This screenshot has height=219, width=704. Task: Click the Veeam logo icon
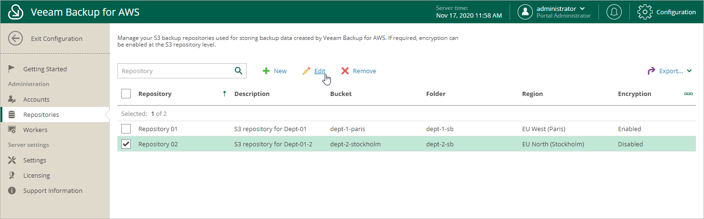point(16,12)
